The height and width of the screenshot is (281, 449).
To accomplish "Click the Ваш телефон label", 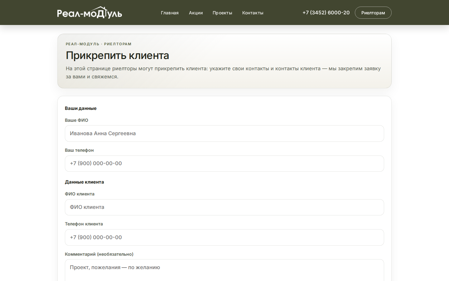I will [x=79, y=150].
